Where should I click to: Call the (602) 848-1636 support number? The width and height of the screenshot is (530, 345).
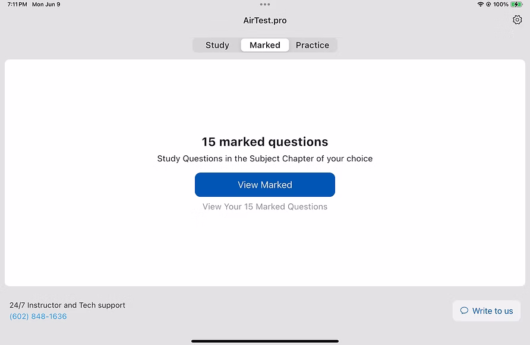[x=38, y=317]
